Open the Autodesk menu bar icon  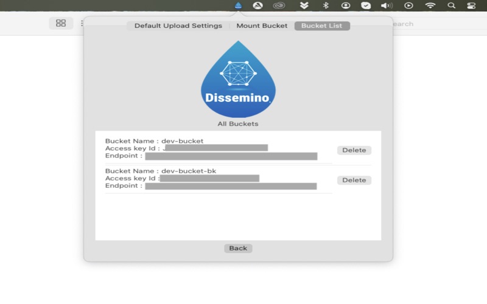tap(258, 5)
